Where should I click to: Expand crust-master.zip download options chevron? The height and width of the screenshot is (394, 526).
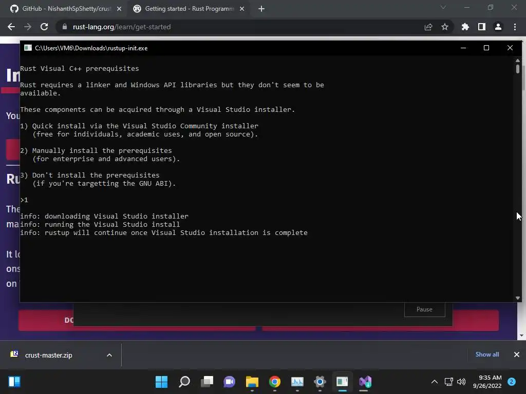tap(109, 355)
